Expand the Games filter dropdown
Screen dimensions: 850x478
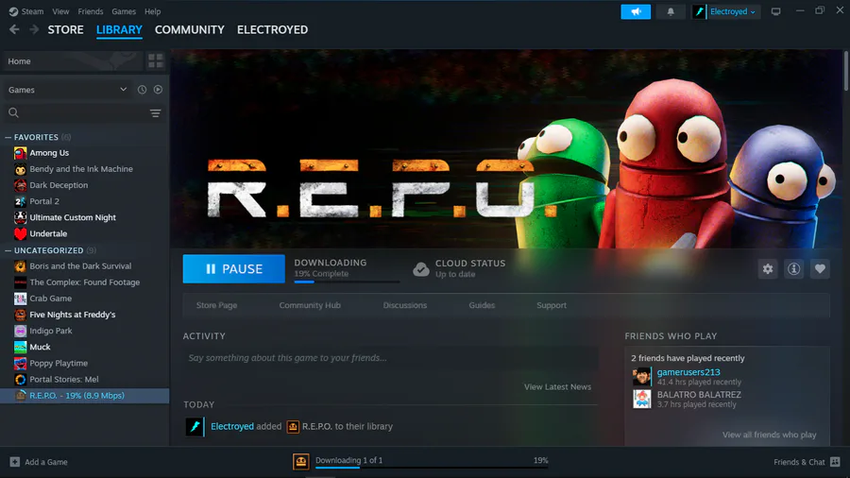[x=67, y=90]
